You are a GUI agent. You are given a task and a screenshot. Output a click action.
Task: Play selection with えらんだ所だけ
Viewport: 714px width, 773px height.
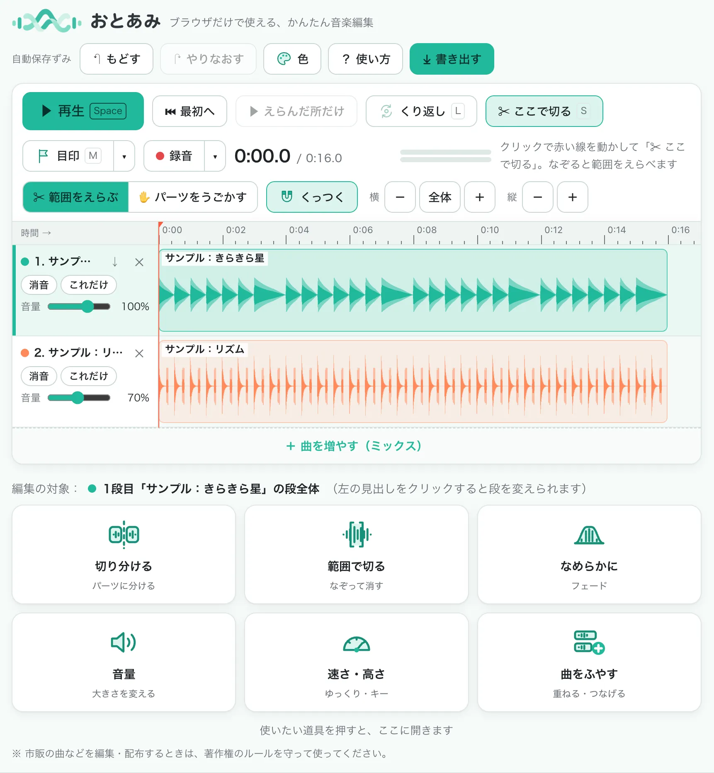tap(296, 111)
